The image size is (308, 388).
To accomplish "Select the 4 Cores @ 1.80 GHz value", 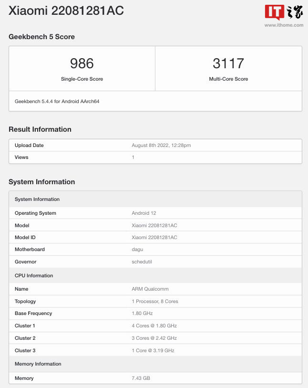I will 154,325.
